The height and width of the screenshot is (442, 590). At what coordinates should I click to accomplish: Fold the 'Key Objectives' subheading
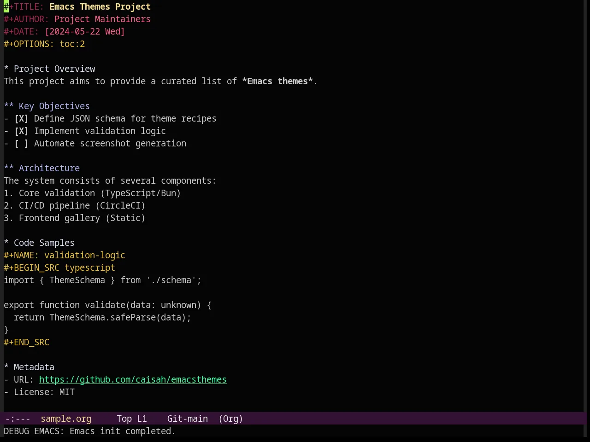[x=47, y=106]
